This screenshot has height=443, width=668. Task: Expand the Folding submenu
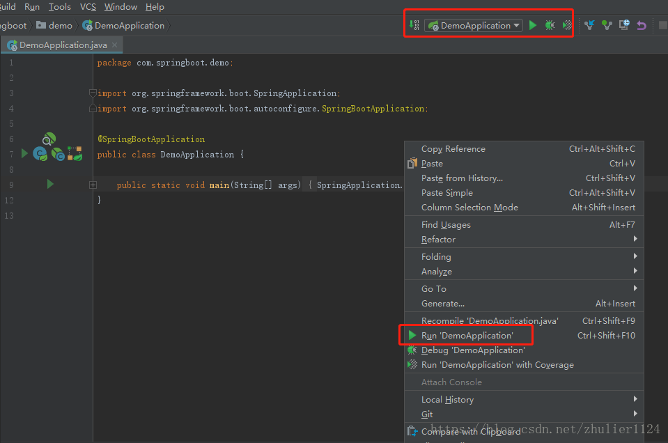click(524, 257)
